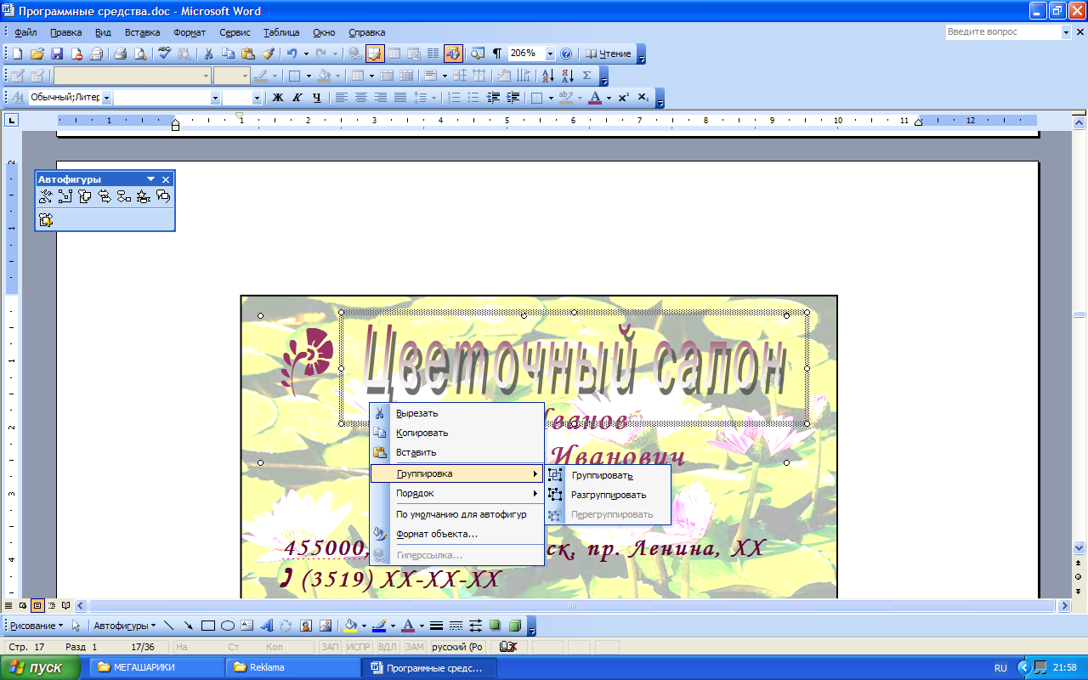Click the пуск Start button
Image resolution: width=1088 pixels, height=680 pixels.
(40, 667)
